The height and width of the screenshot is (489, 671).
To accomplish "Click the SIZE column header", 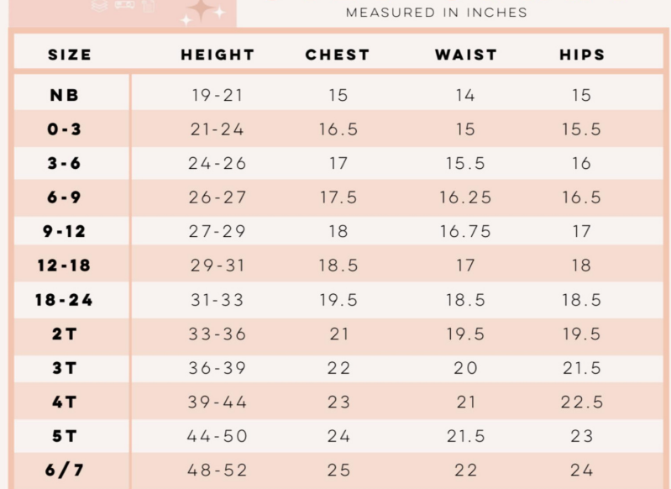I will click(70, 55).
